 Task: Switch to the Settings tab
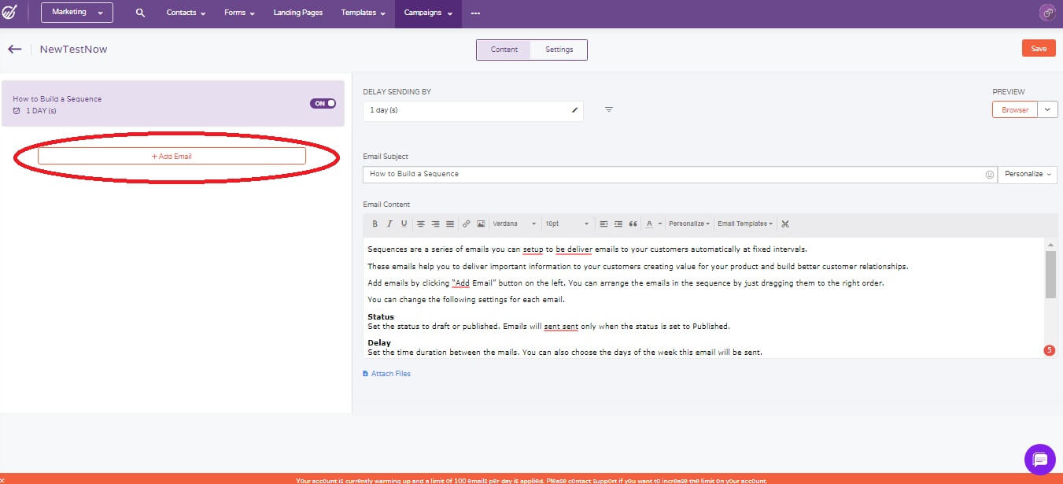point(559,50)
